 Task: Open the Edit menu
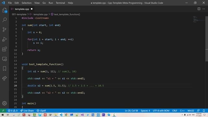point(17,3)
